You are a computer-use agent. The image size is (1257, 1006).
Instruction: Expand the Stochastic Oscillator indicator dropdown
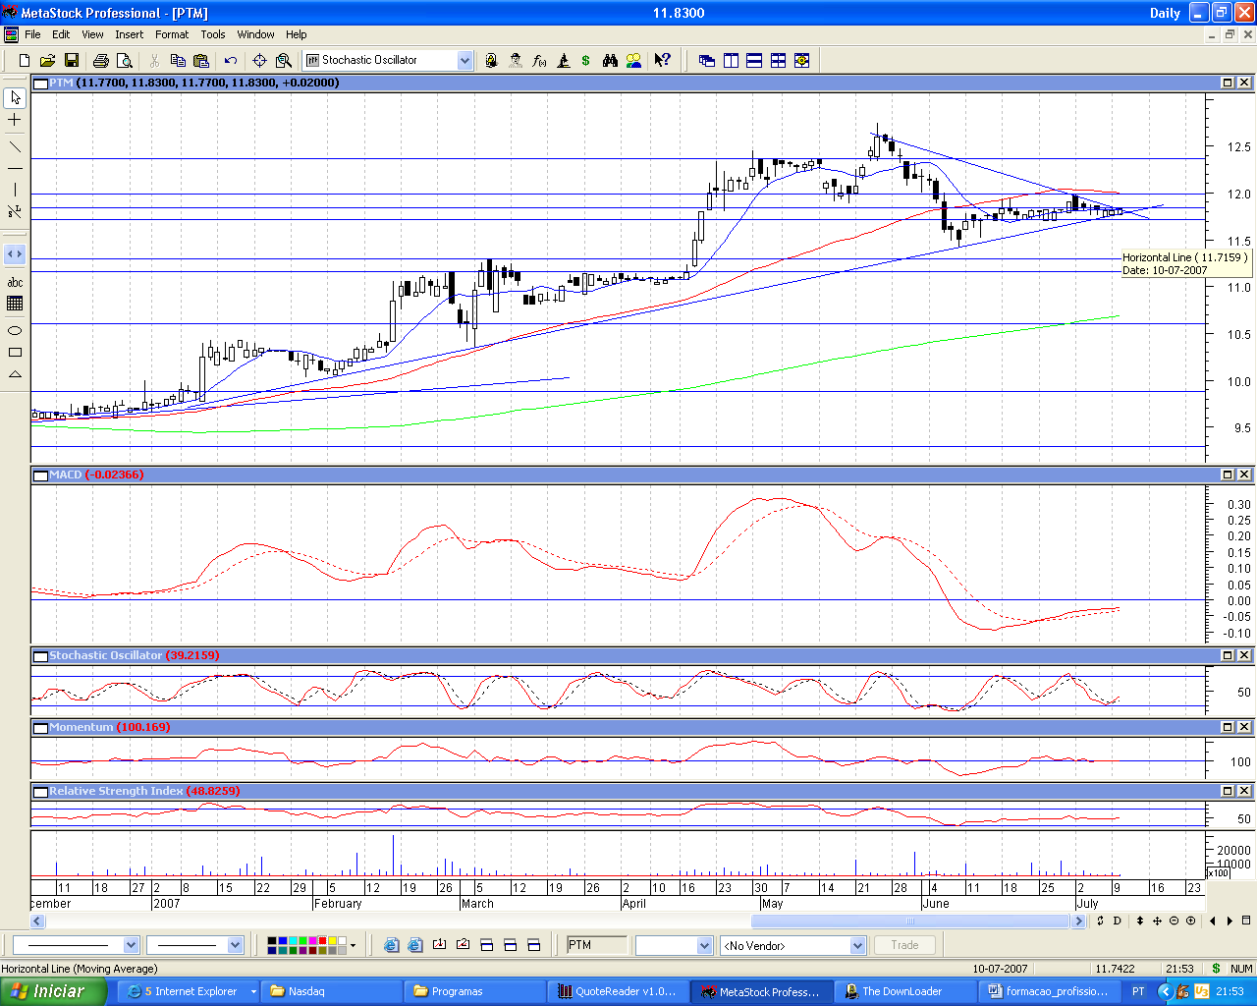pyautogui.click(x=465, y=61)
